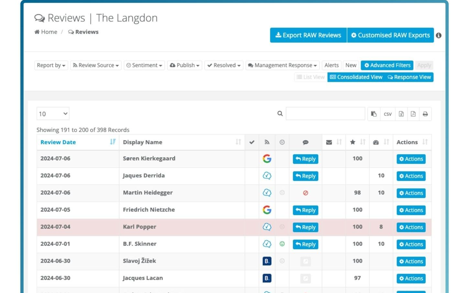Click the Google source icon for Søren Kierkegaard
This screenshot has width=469, height=293.
(267, 158)
